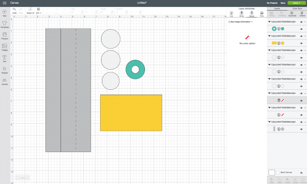Hide the group containing the teal ring

pyautogui.click(x=301, y=22)
